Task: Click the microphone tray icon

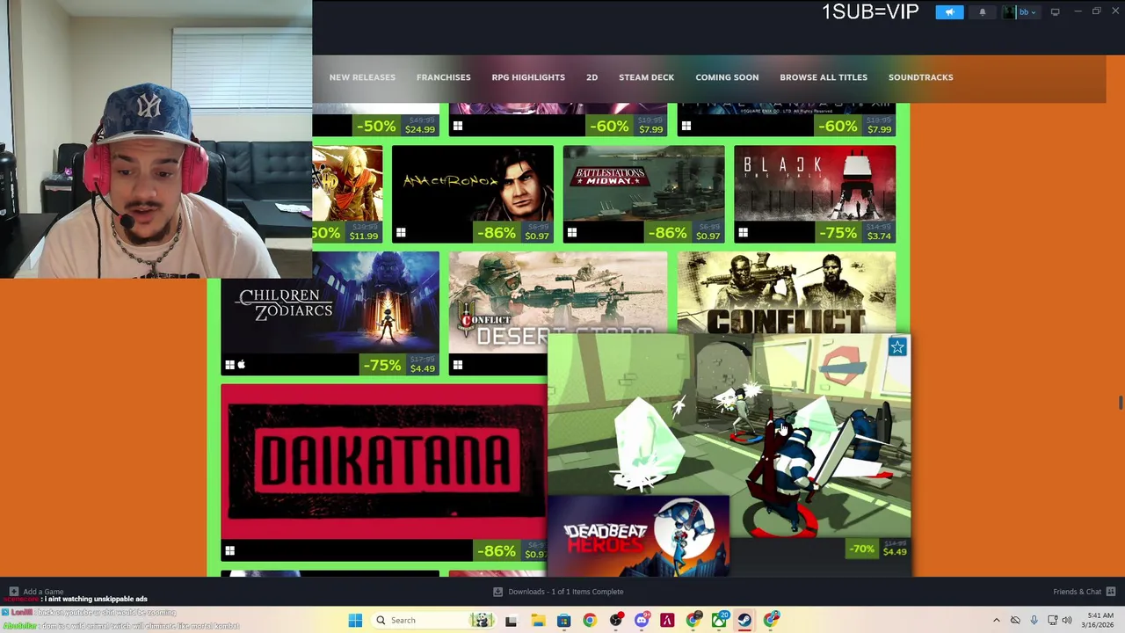Action: point(1034,621)
